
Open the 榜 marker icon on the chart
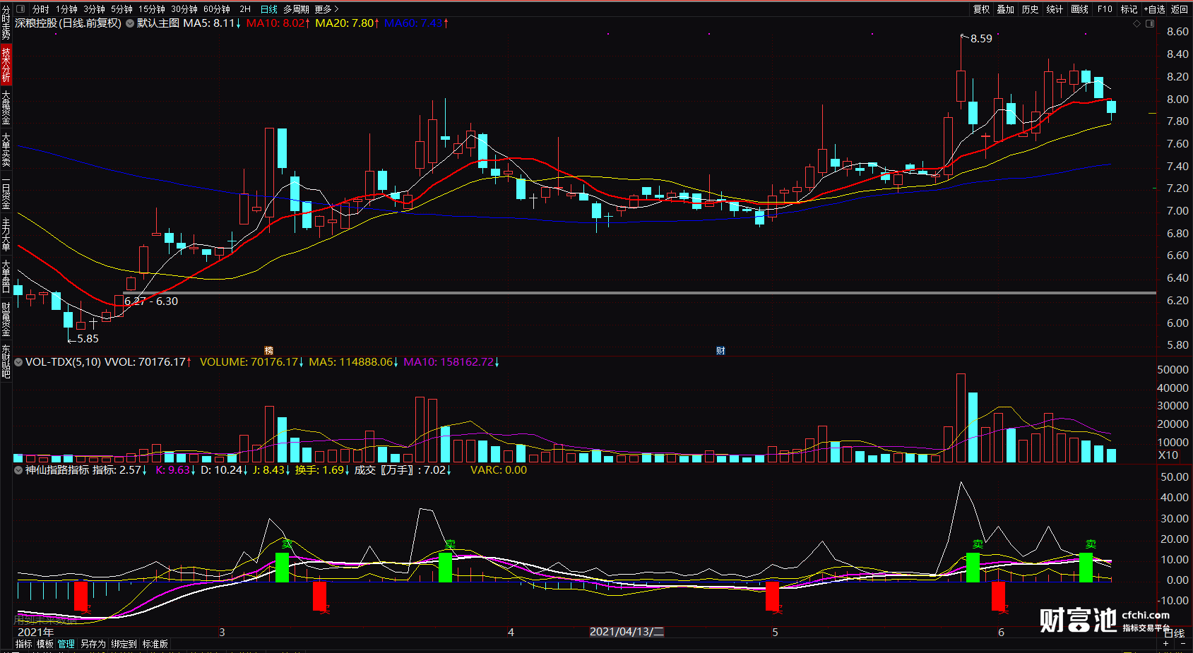point(268,350)
